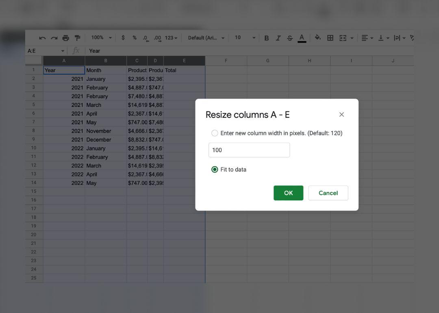Viewport: 439px width, 313px height.
Task: Select the paint format roller icon
Action: (77, 38)
